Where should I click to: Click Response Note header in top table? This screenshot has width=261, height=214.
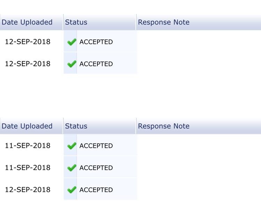tap(164, 22)
